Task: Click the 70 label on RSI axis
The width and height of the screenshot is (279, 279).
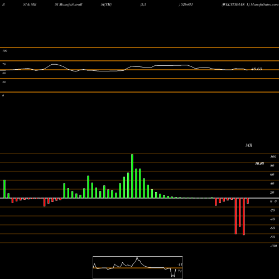Action: pos(4,64)
